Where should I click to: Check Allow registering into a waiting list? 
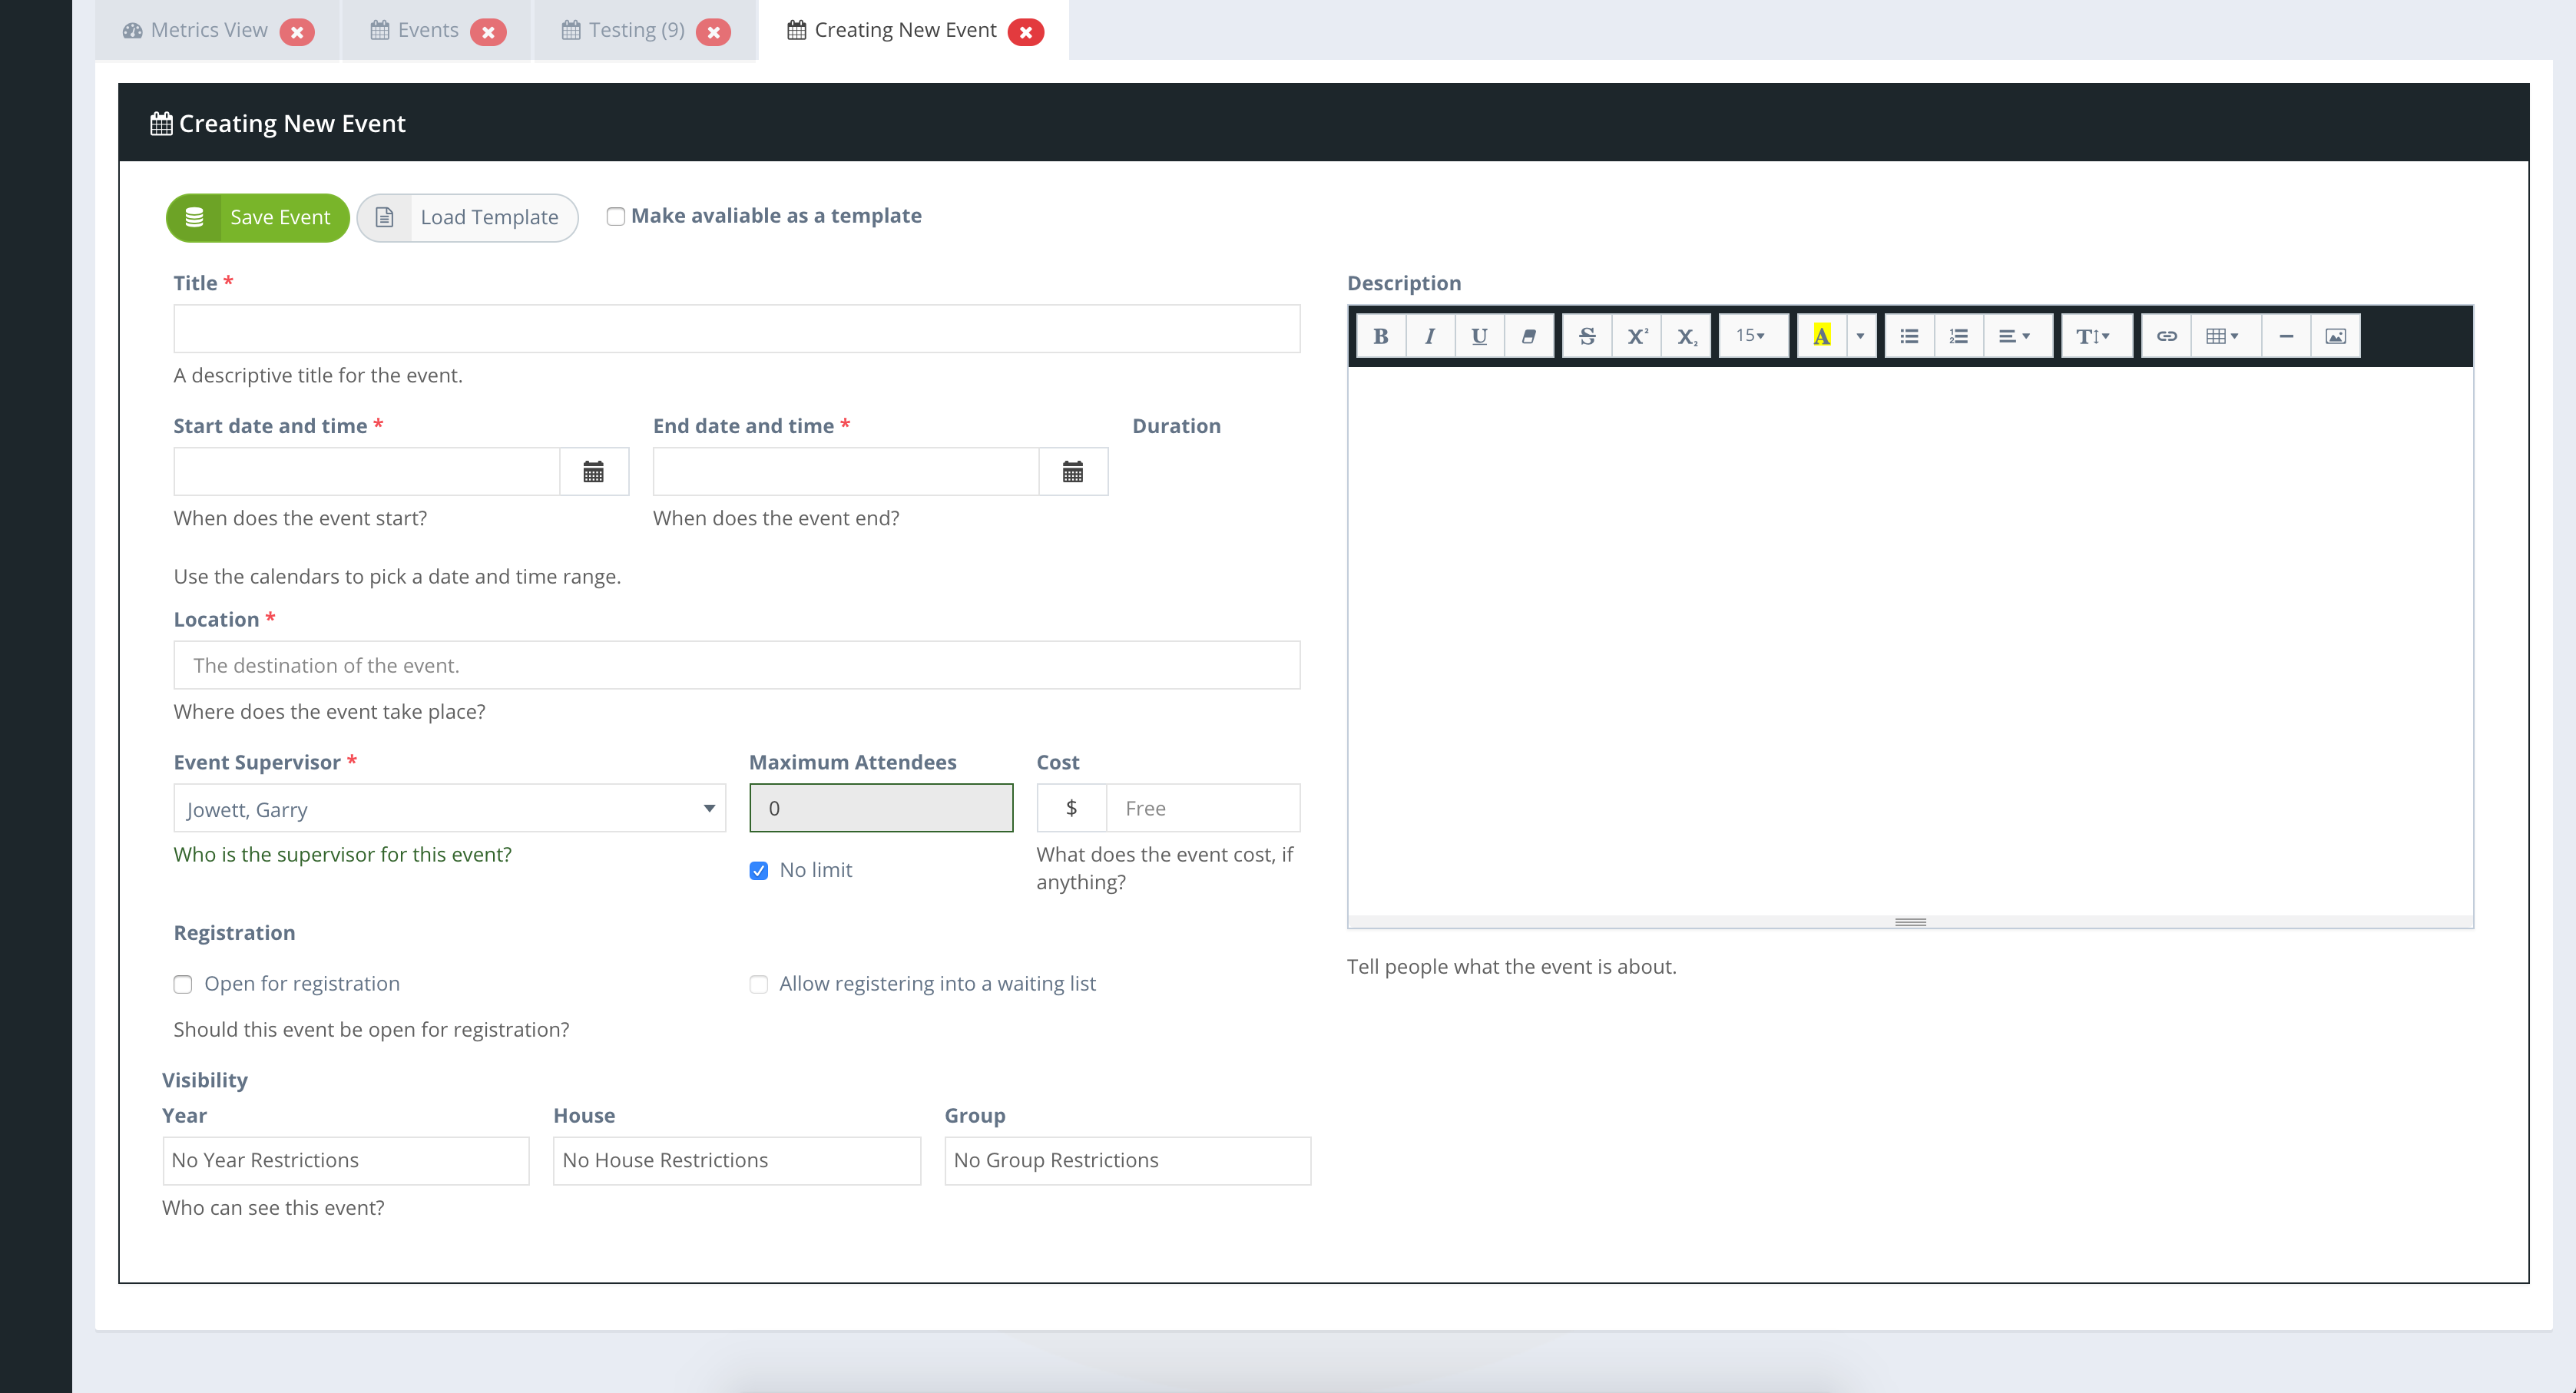[759, 984]
